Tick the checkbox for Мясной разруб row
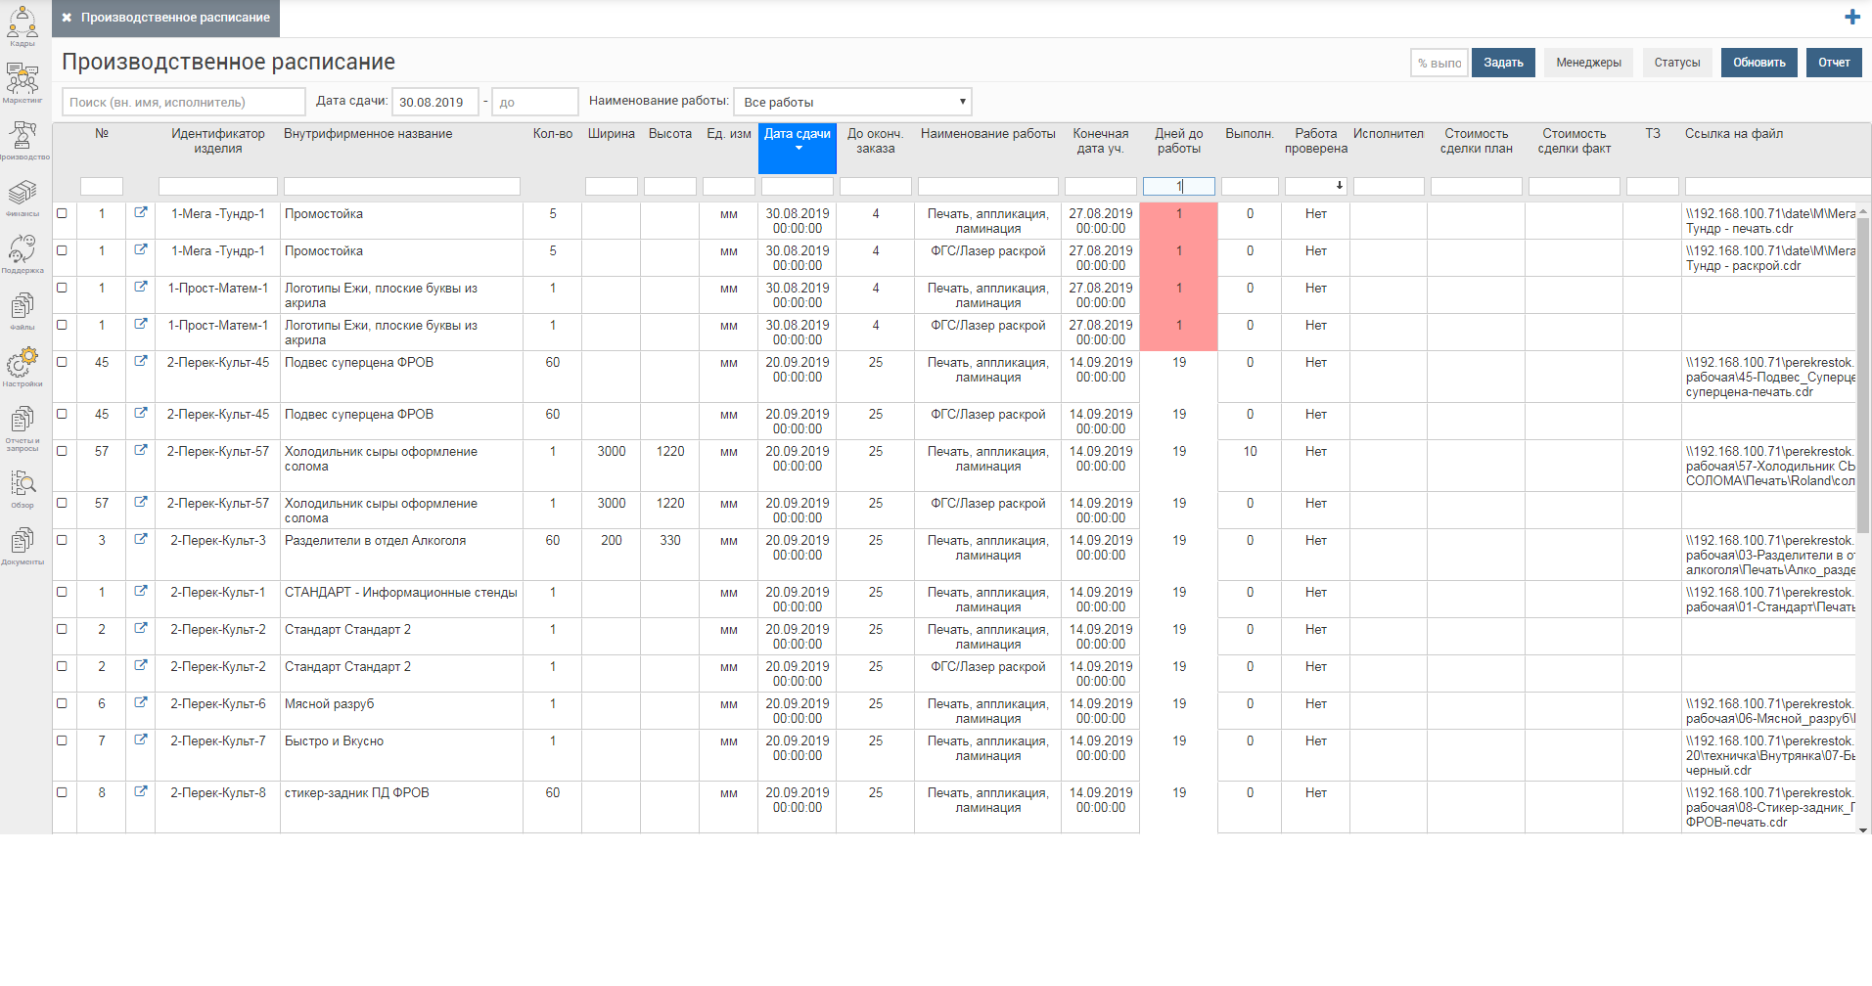The width and height of the screenshot is (1872, 986). point(63,703)
